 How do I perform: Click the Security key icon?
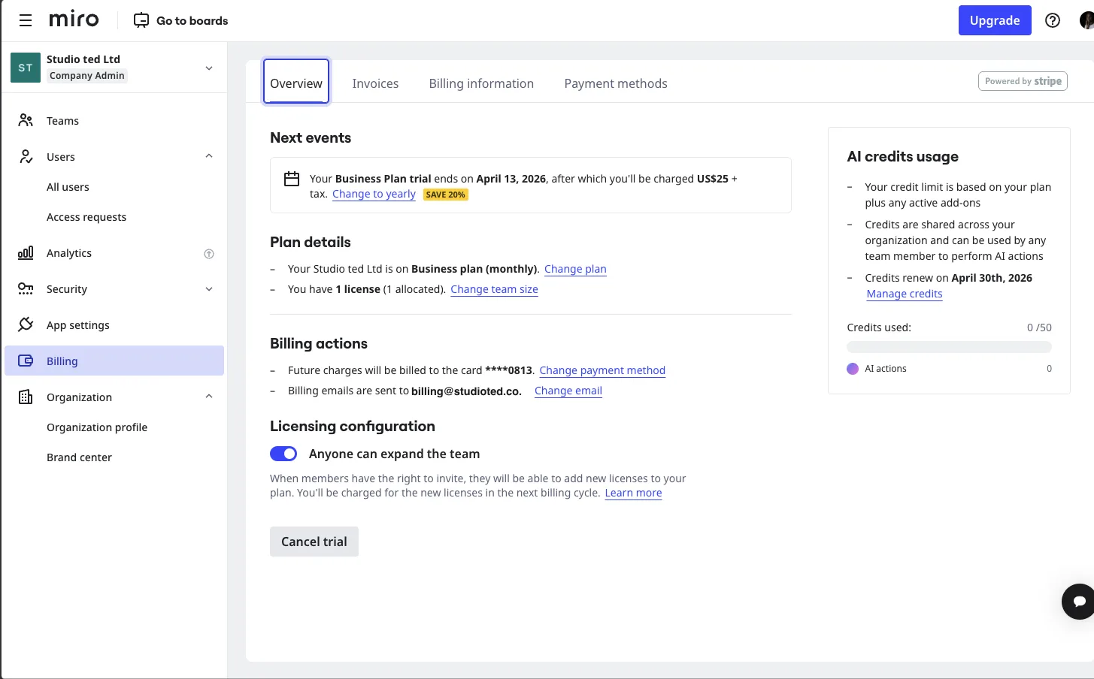pos(26,288)
